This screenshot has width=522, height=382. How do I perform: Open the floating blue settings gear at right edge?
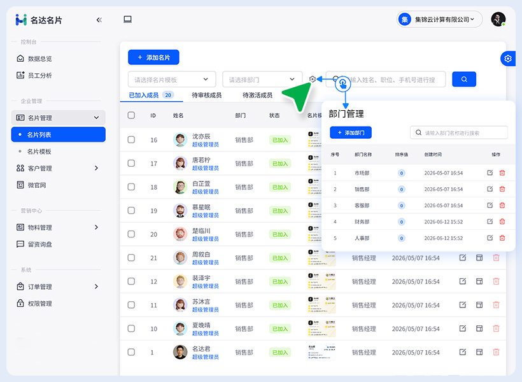(x=508, y=59)
